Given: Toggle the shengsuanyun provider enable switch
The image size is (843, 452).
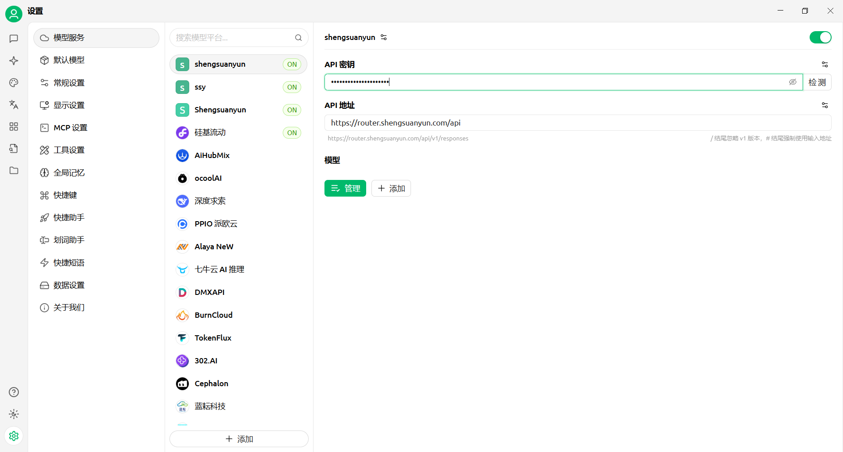Looking at the screenshot, I should click(820, 37).
